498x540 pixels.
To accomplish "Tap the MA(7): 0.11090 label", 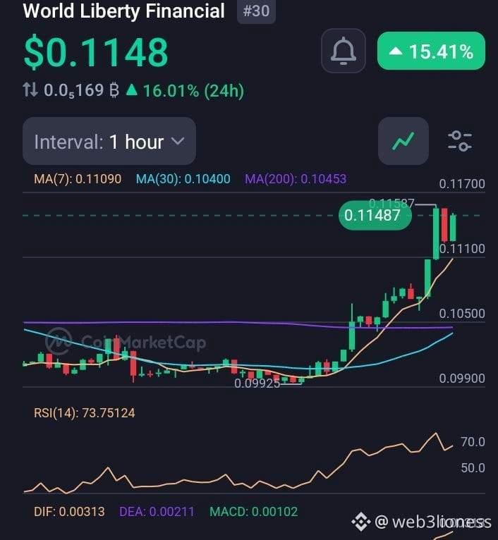I will (78, 179).
